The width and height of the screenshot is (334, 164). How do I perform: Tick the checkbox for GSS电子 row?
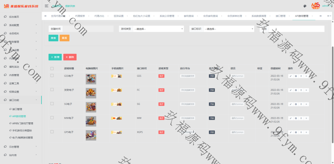tap(52, 75)
